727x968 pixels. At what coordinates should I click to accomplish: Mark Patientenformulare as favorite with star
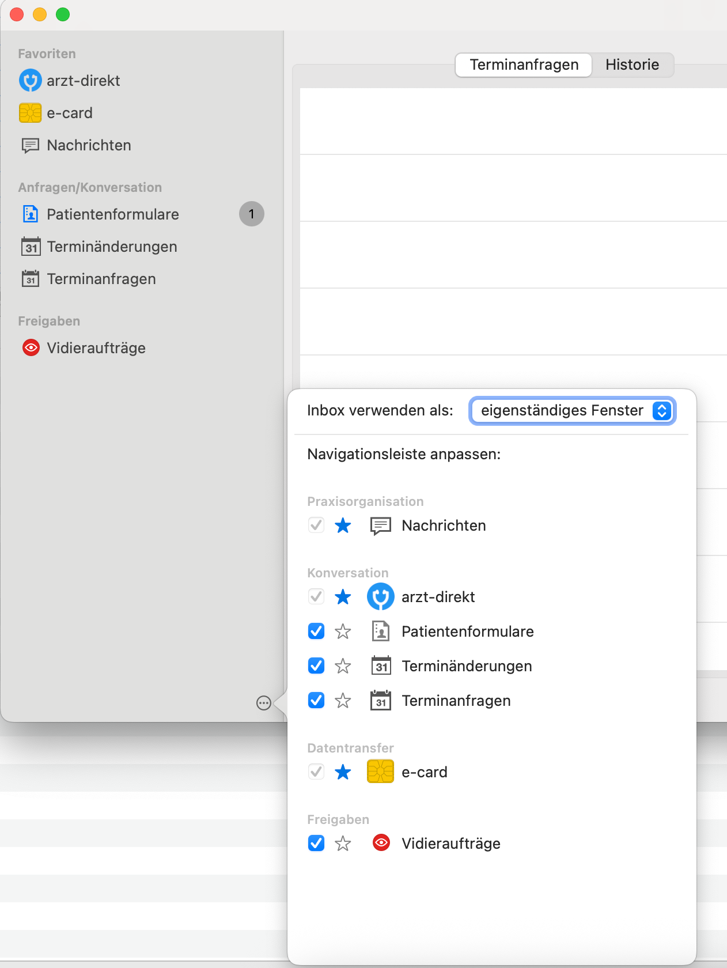pos(343,632)
